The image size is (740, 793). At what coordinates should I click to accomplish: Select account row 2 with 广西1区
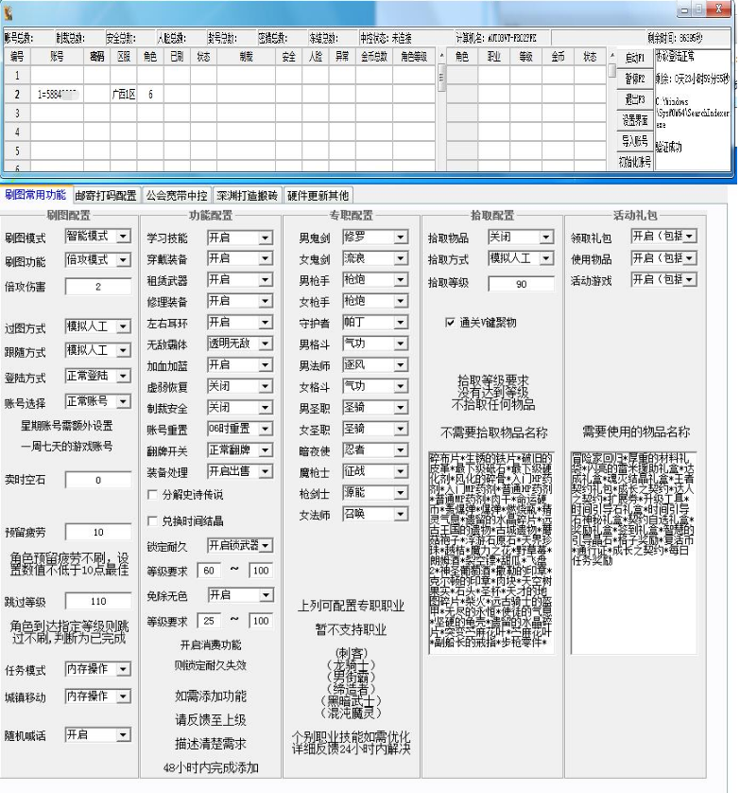click(x=219, y=95)
